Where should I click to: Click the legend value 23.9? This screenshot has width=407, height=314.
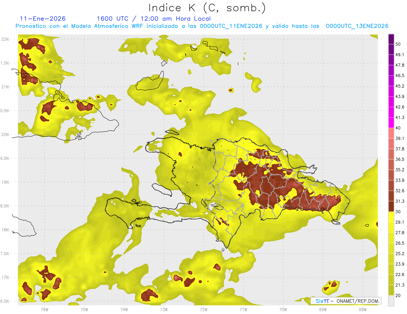pyautogui.click(x=400, y=264)
